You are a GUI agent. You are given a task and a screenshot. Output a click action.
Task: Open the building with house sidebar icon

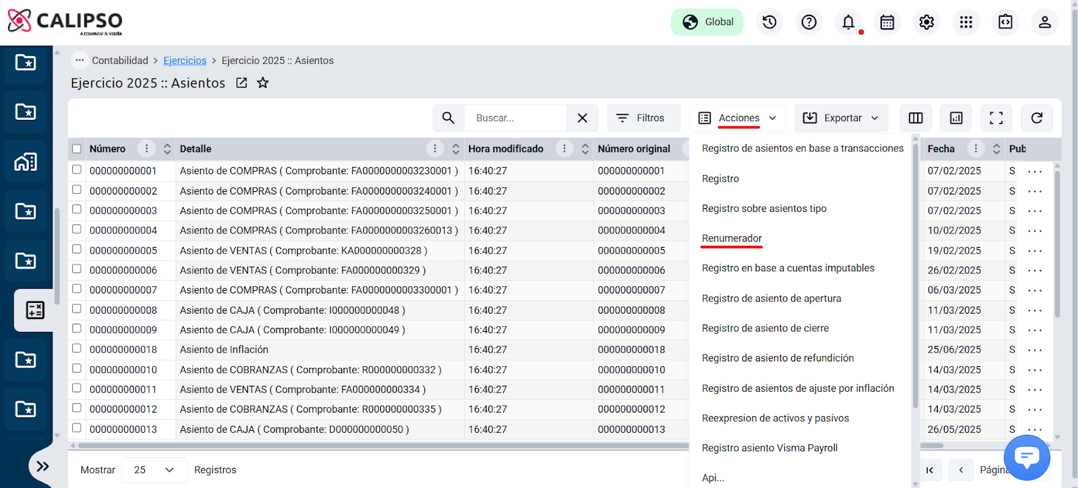click(26, 162)
